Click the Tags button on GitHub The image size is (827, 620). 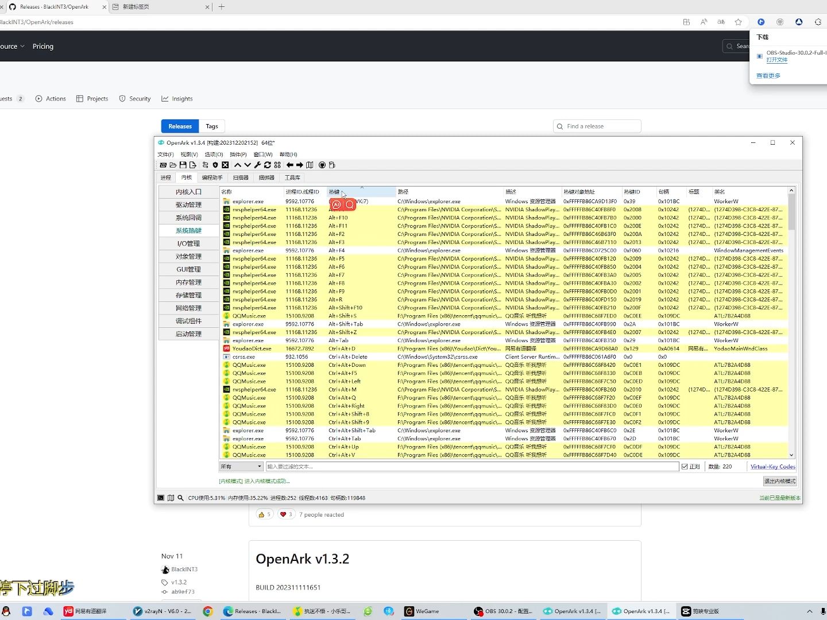(x=212, y=126)
